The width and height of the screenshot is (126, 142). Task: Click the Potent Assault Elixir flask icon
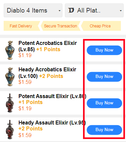(10, 103)
